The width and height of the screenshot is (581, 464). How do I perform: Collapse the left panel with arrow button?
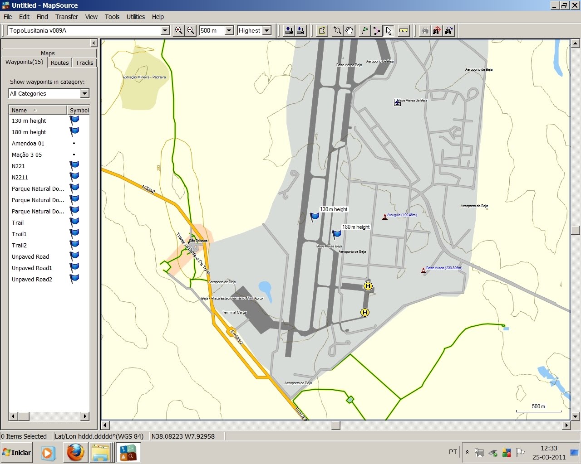[x=94, y=43]
